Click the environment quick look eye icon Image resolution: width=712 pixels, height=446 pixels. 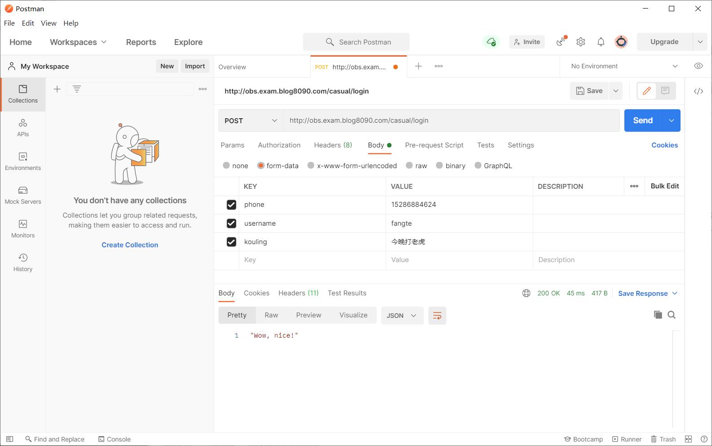tap(698, 66)
